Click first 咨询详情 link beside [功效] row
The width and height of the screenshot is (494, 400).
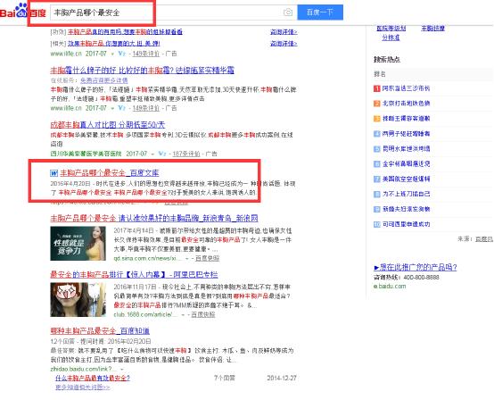[x=284, y=32]
